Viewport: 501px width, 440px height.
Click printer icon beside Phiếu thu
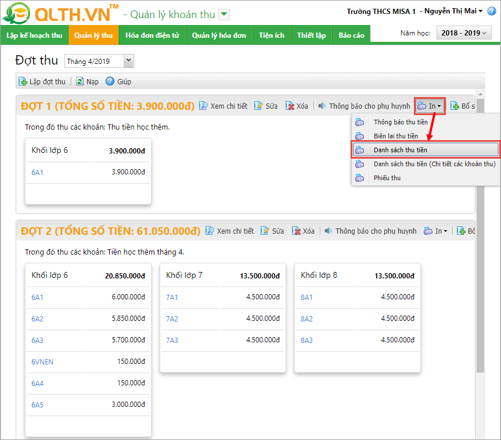[x=360, y=178]
